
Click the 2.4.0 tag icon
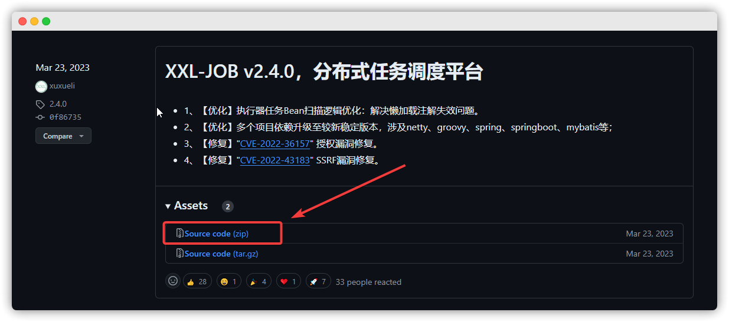[40, 104]
